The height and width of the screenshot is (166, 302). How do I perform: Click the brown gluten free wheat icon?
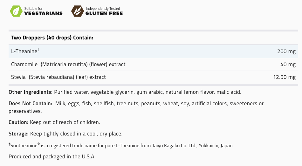click(x=77, y=11)
